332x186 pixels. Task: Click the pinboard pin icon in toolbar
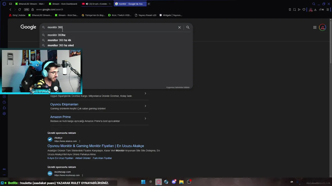click(290, 10)
